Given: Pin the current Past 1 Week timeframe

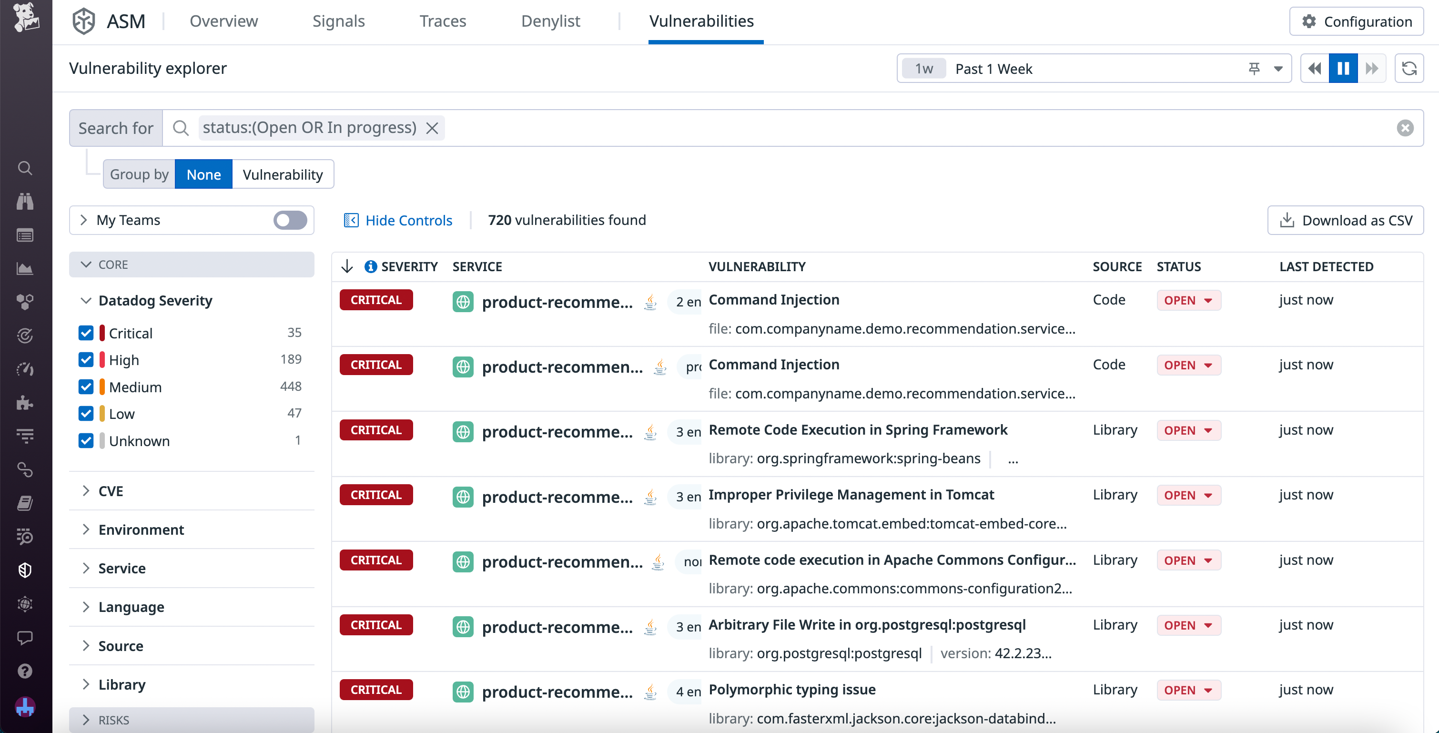Looking at the screenshot, I should click(1254, 68).
